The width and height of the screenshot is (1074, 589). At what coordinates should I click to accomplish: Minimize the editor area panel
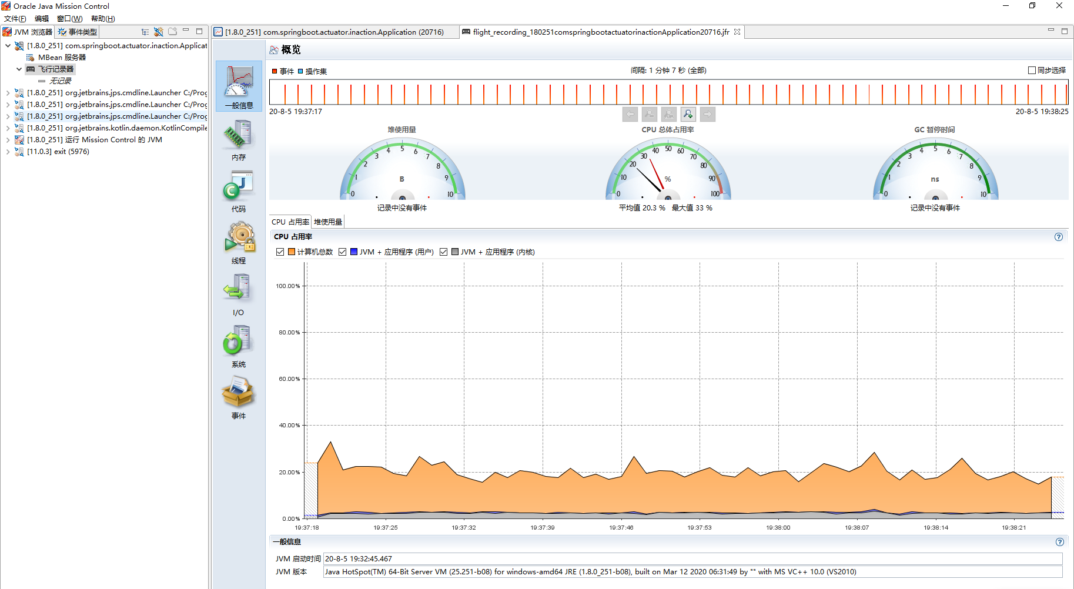tap(1051, 31)
